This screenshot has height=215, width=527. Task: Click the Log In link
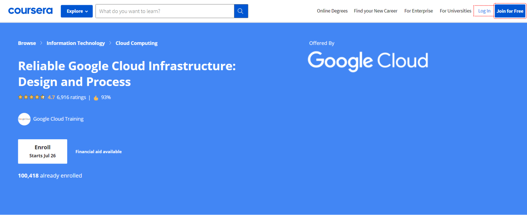(x=484, y=11)
